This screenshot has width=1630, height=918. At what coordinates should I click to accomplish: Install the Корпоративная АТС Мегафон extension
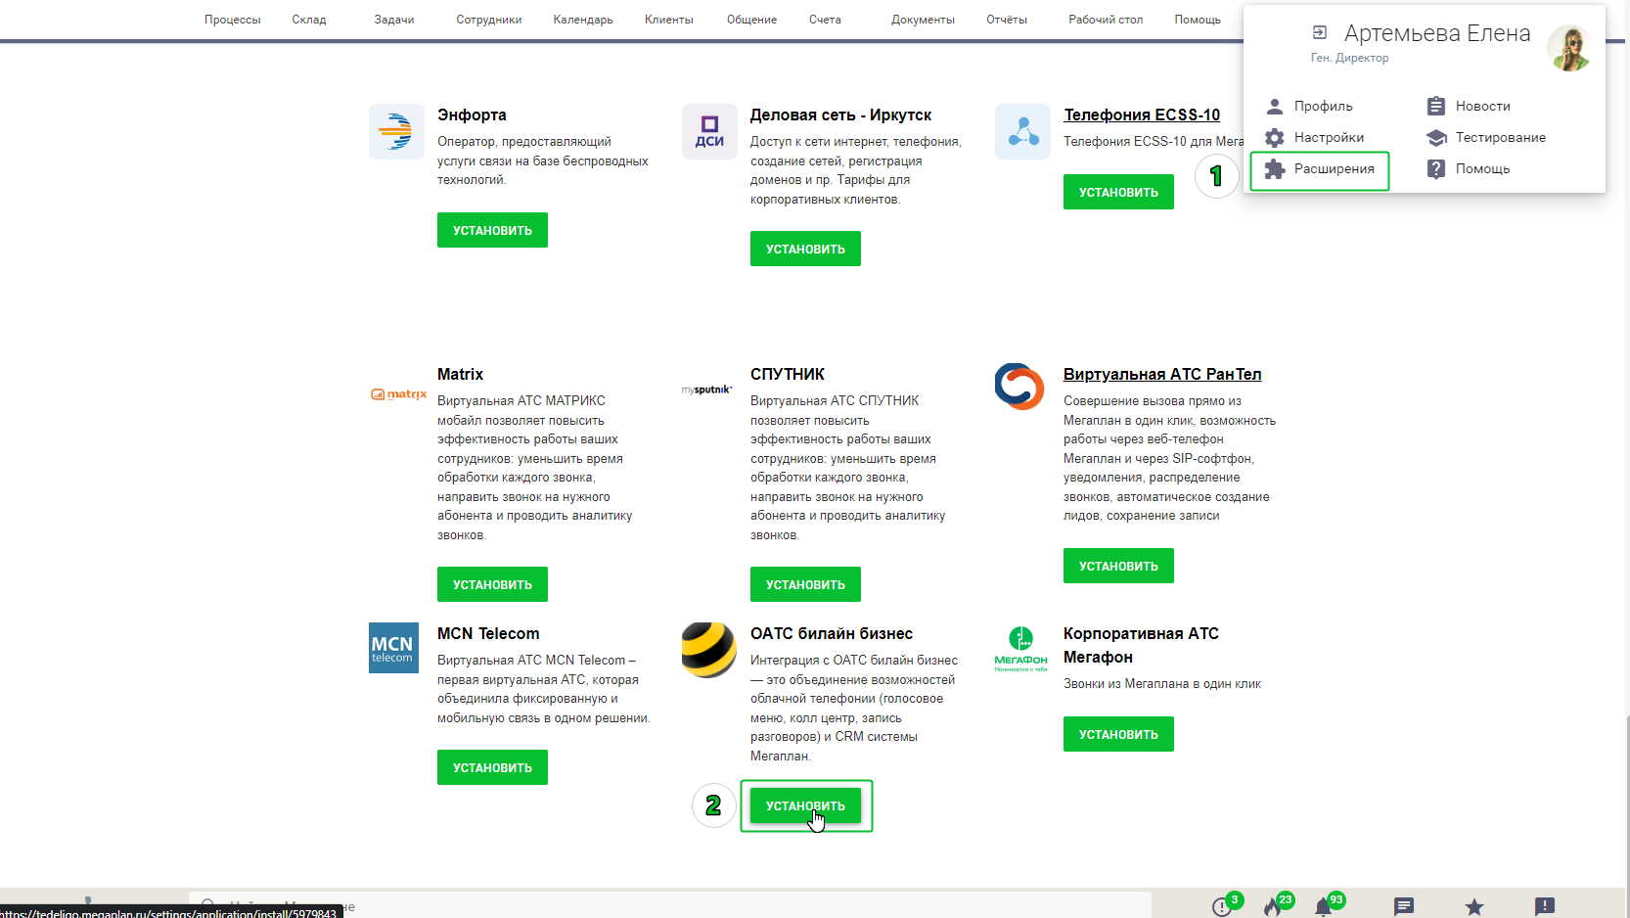coord(1118,734)
